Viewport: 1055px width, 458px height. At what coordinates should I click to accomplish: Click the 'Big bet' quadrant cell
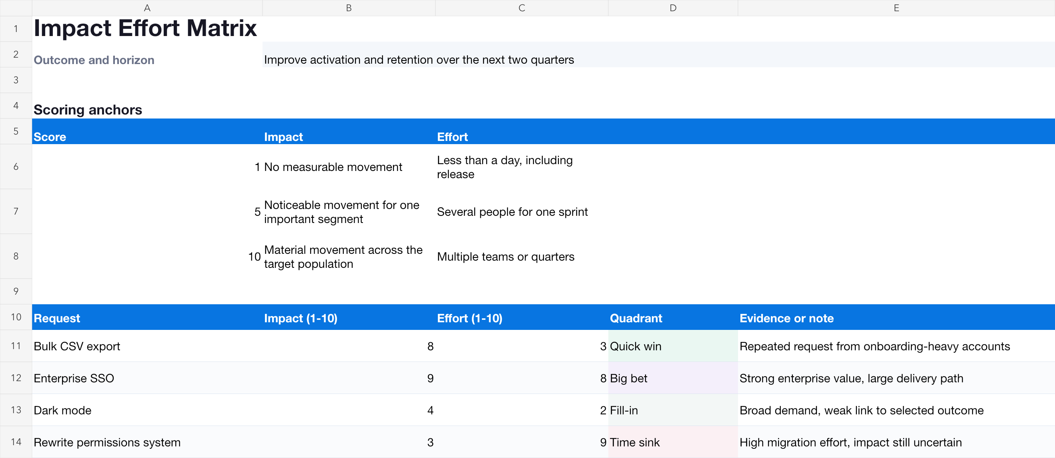click(x=673, y=378)
